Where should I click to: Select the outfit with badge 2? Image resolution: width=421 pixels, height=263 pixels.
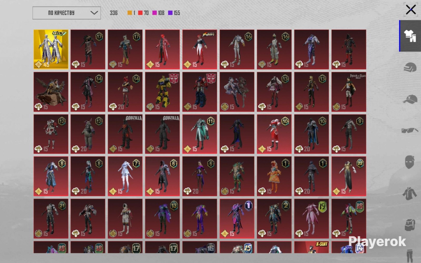pyautogui.click(x=274, y=219)
